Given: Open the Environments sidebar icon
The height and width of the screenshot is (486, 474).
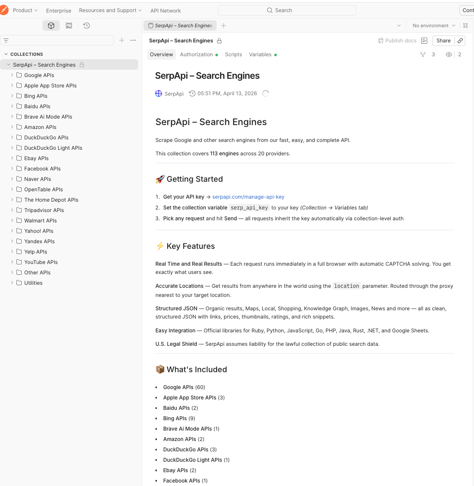Looking at the screenshot, I should coord(69,26).
